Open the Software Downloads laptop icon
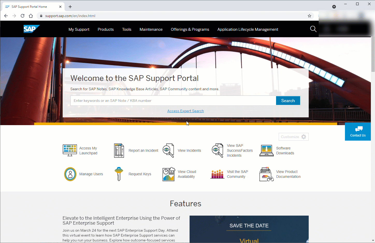 tap(266, 150)
